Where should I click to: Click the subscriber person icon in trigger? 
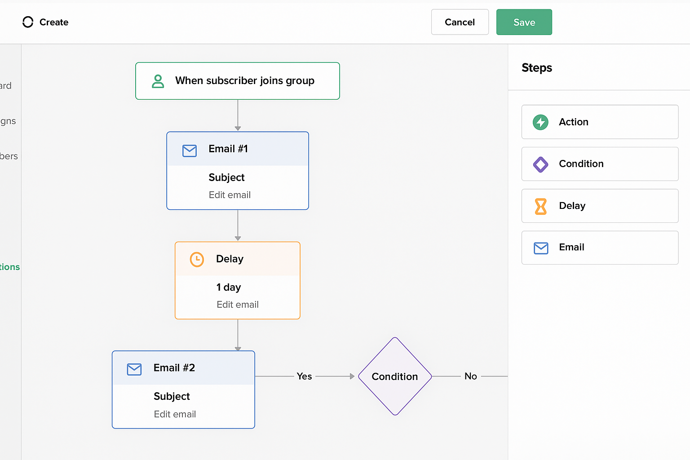pos(158,81)
